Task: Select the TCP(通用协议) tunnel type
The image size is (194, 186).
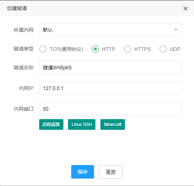Action: (x=43, y=49)
